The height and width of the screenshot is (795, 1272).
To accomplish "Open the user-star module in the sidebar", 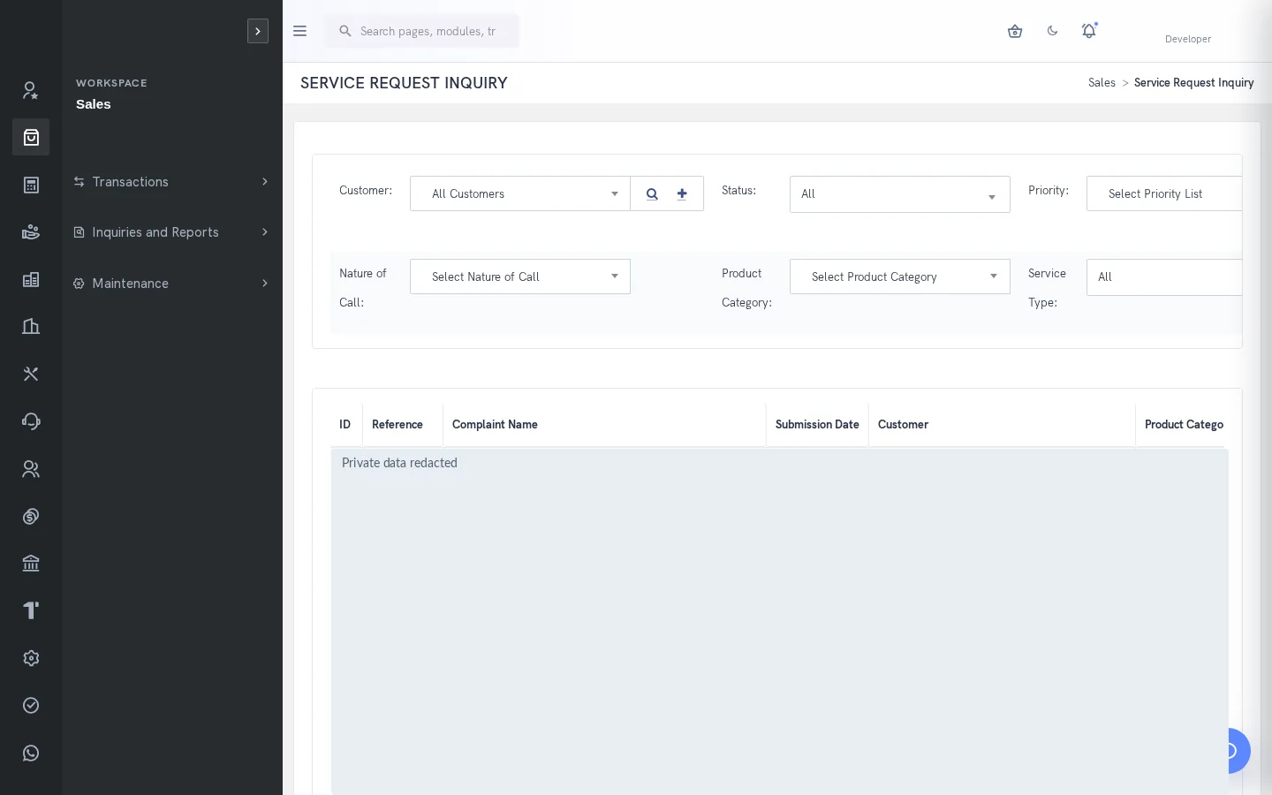I will tap(31, 90).
